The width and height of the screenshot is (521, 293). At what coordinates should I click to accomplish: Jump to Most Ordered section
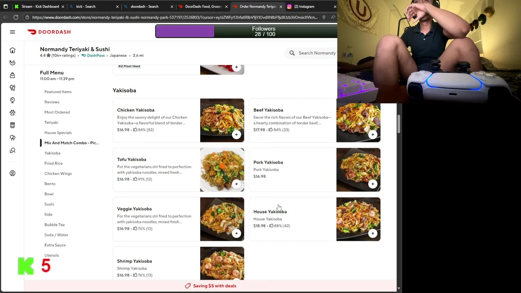pyautogui.click(x=57, y=112)
